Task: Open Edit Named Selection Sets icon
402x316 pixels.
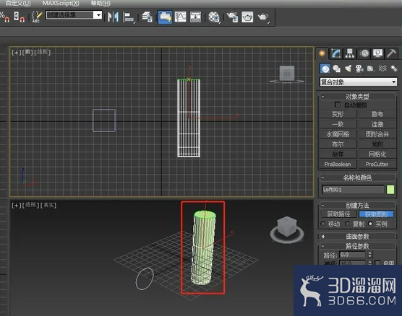Action: pos(36,17)
